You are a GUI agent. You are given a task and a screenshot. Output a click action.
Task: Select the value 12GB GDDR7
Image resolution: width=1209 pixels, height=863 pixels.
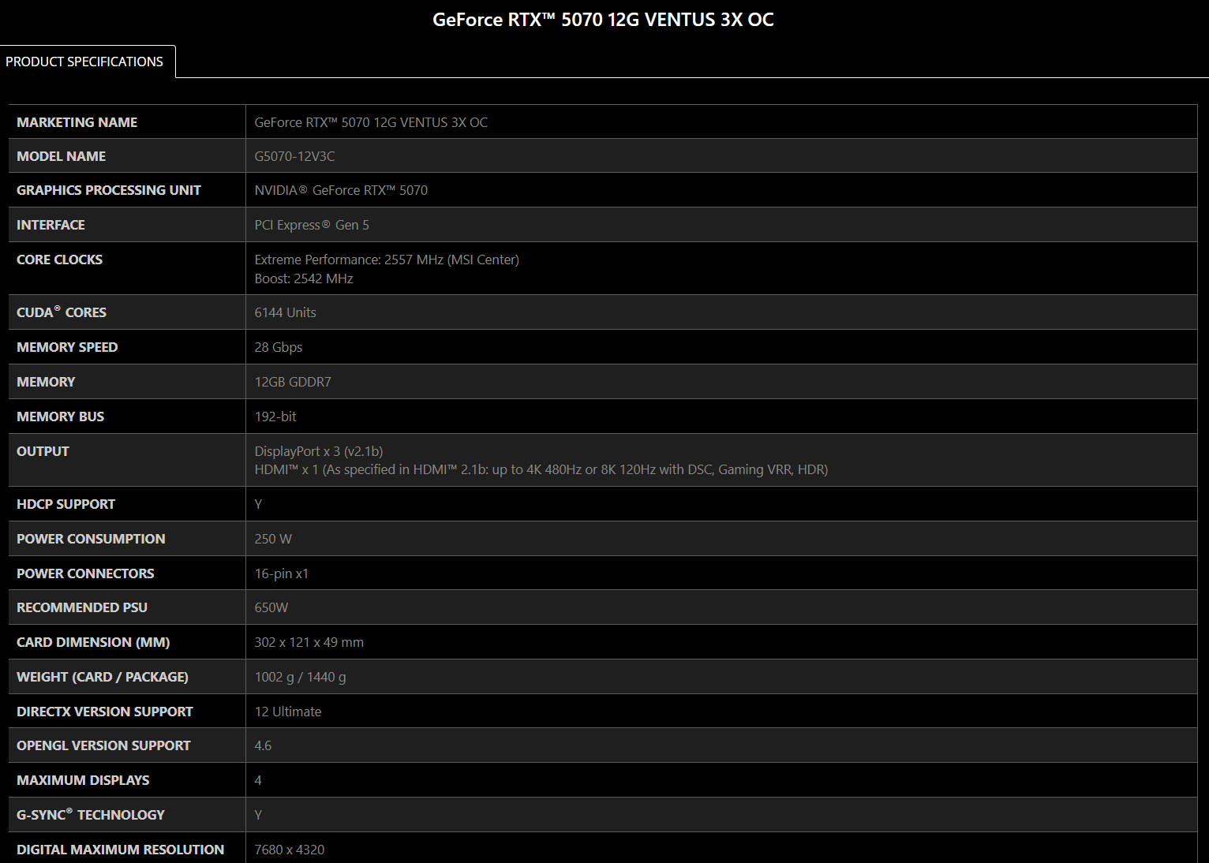[293, 382]
